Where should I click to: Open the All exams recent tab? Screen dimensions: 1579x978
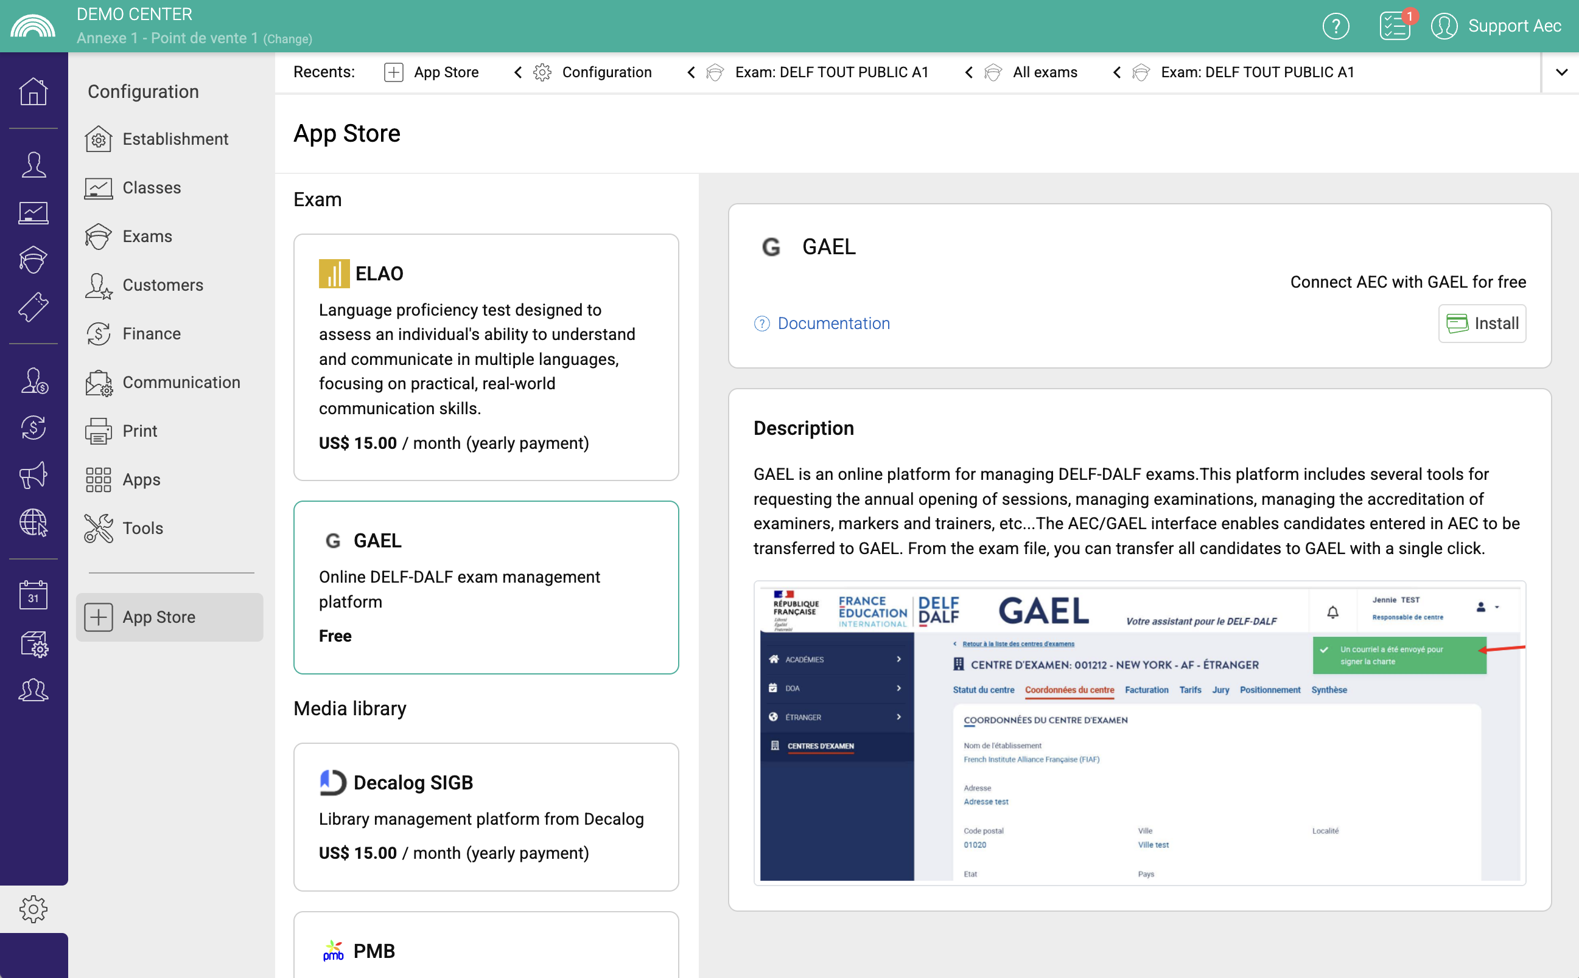[1045, 72]
